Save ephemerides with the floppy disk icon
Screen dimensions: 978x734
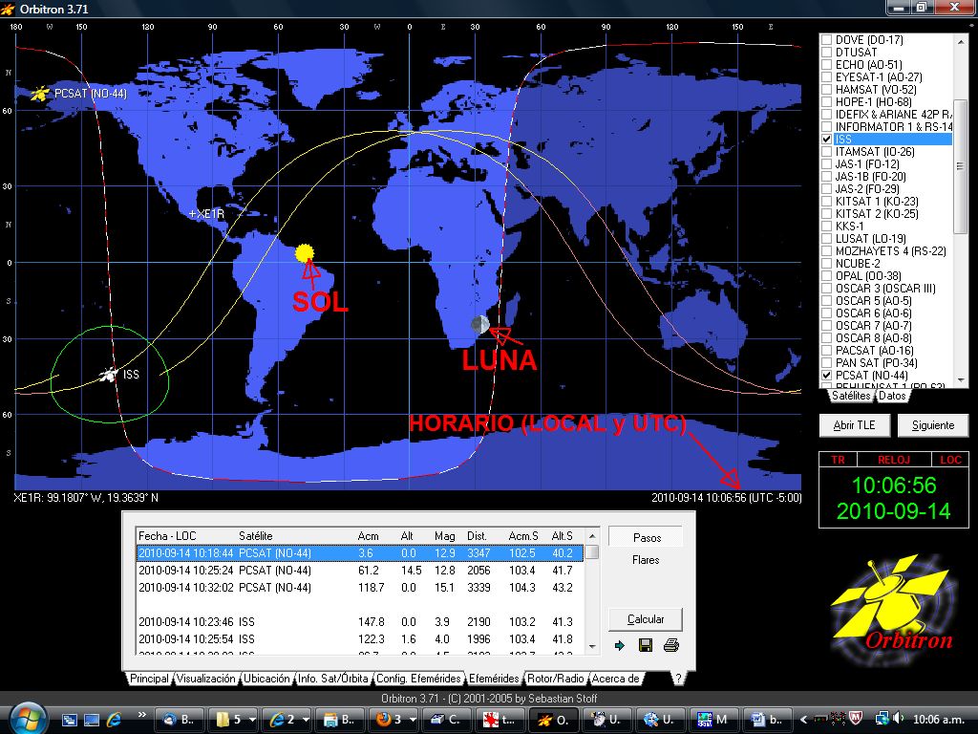click(646, 645)
